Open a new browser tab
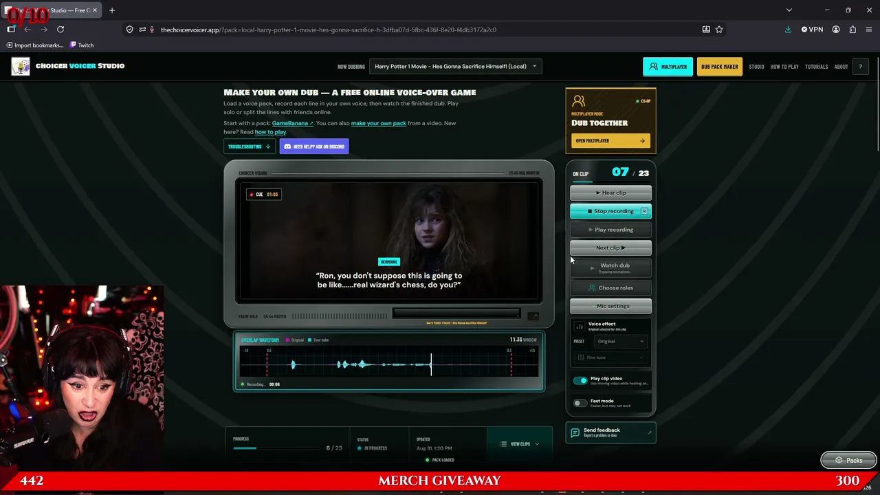 click(112, 10)
